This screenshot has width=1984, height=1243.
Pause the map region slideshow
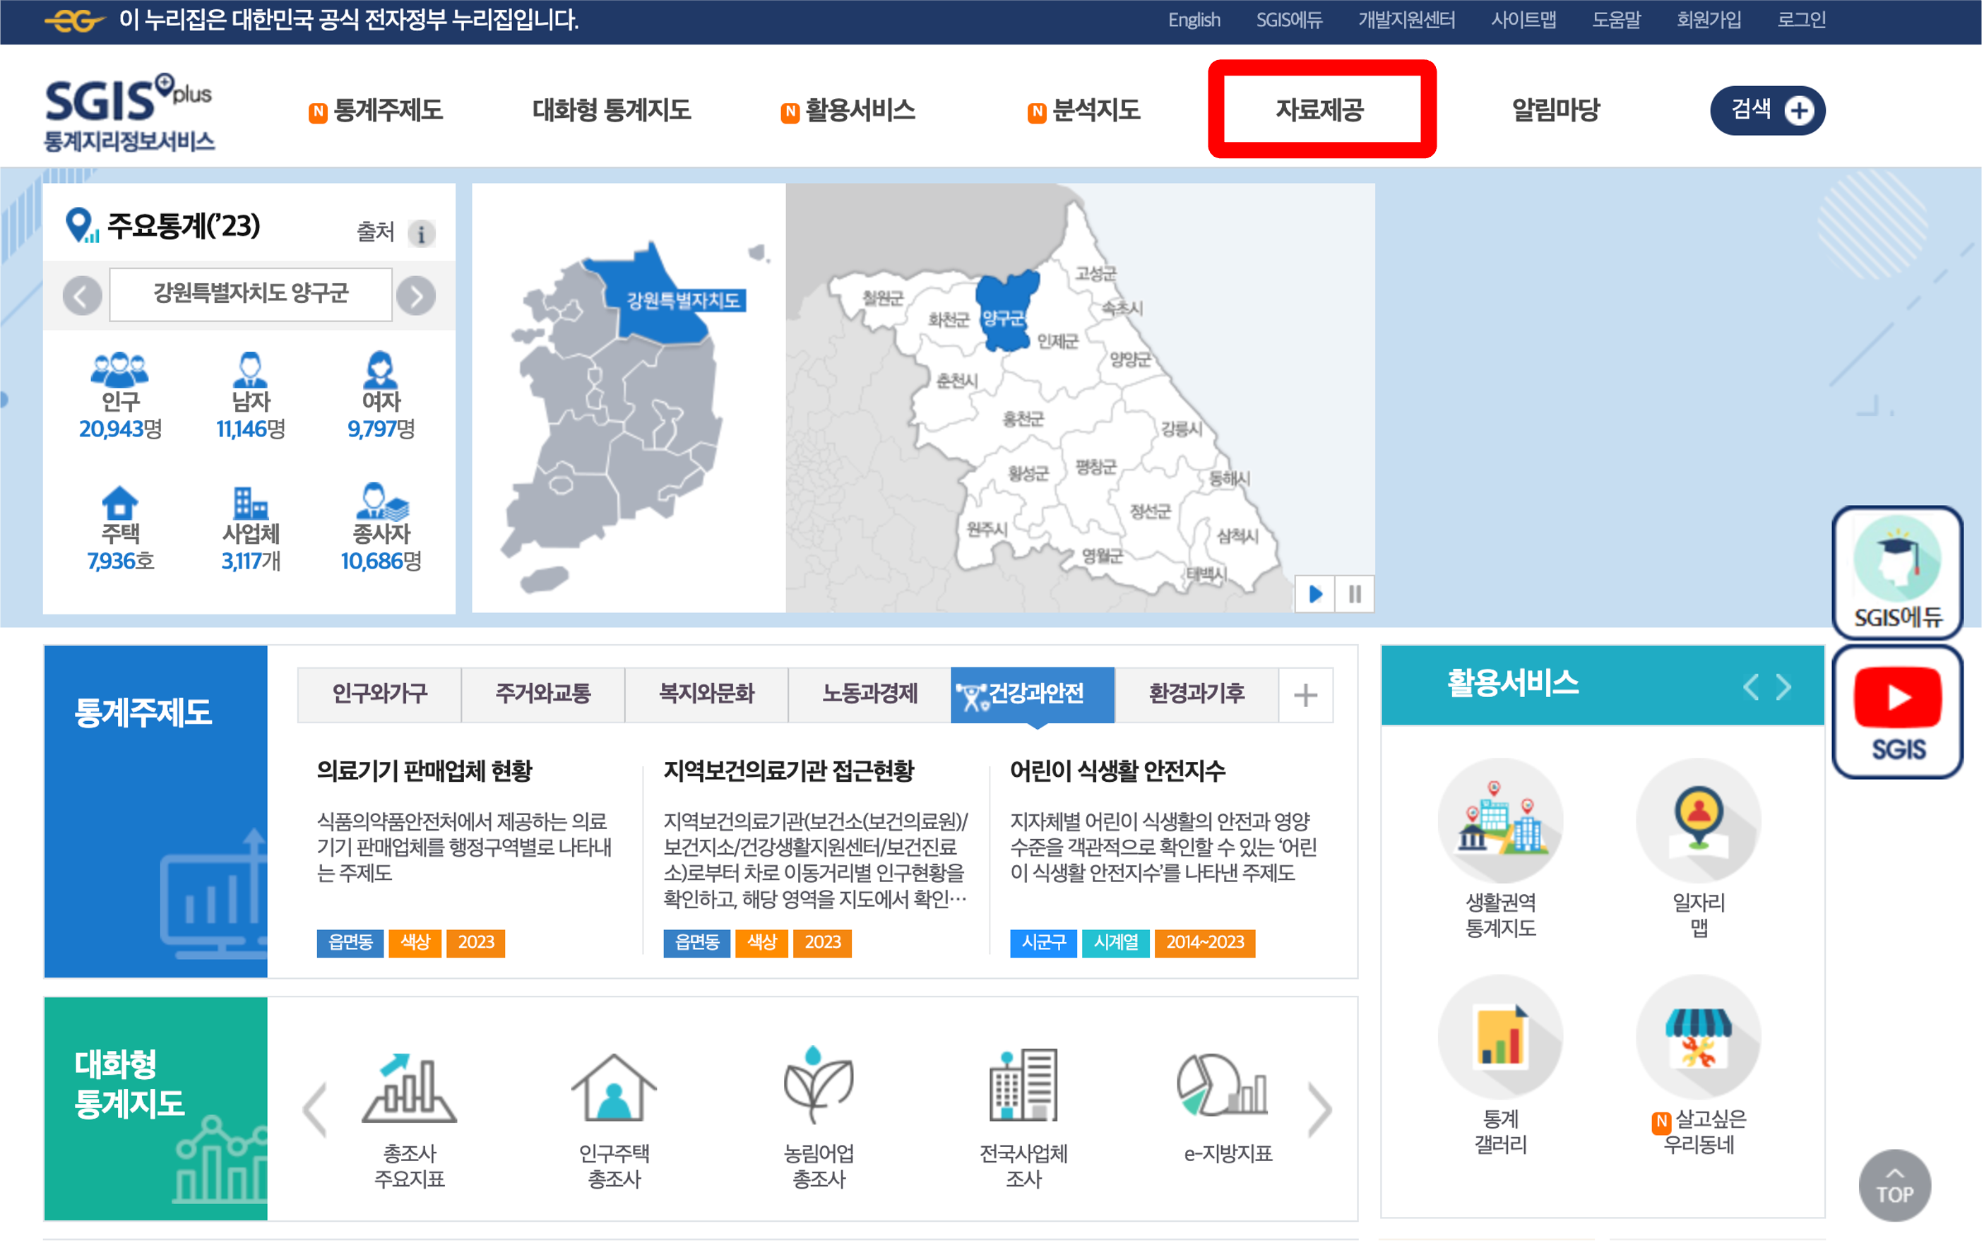[1354, 593]
